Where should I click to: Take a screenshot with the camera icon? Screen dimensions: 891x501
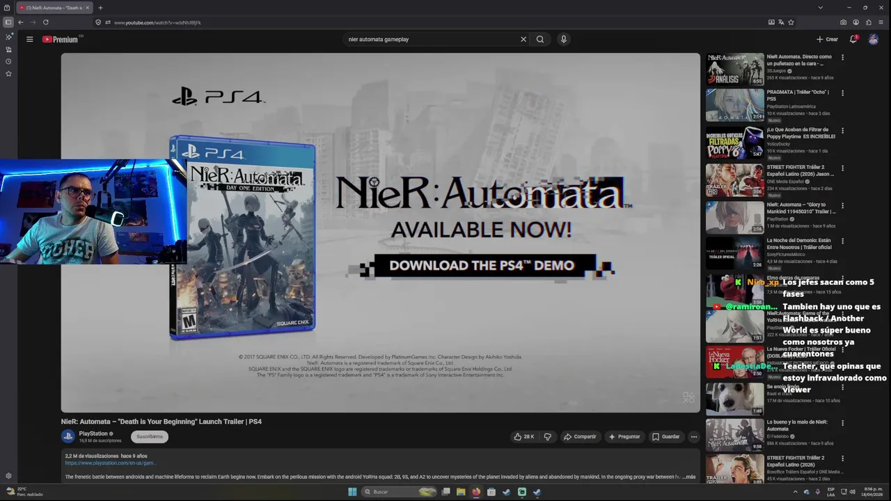(x=844, y=22)
